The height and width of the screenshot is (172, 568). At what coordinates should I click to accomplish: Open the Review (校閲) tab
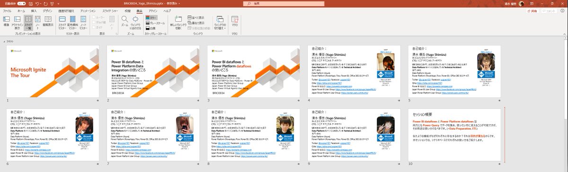127,11
